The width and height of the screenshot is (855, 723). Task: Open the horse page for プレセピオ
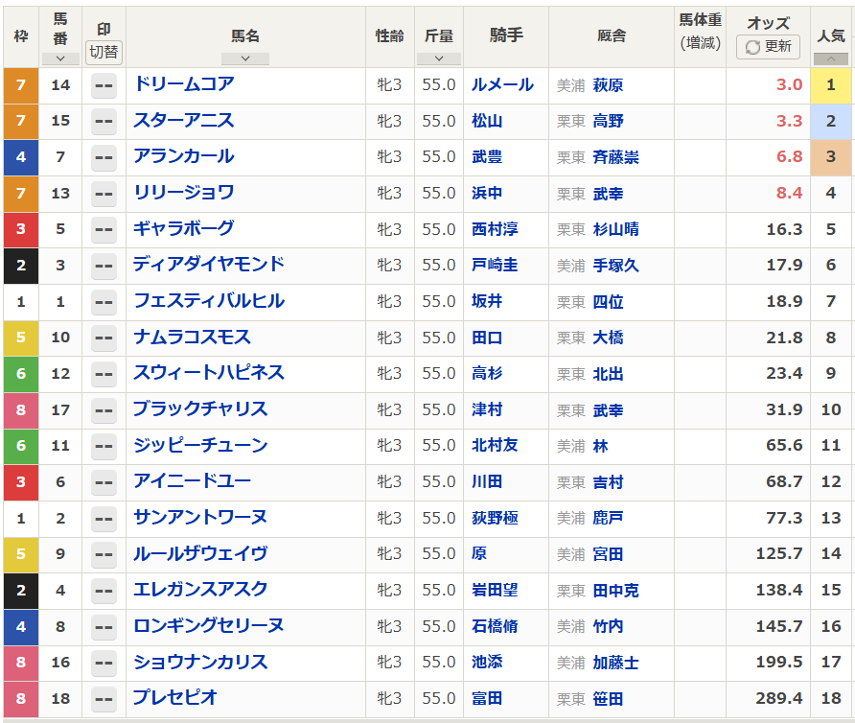coord(175,697)
